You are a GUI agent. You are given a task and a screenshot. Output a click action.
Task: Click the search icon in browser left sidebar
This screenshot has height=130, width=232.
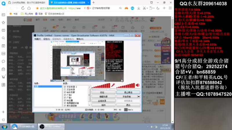[3, 38]
